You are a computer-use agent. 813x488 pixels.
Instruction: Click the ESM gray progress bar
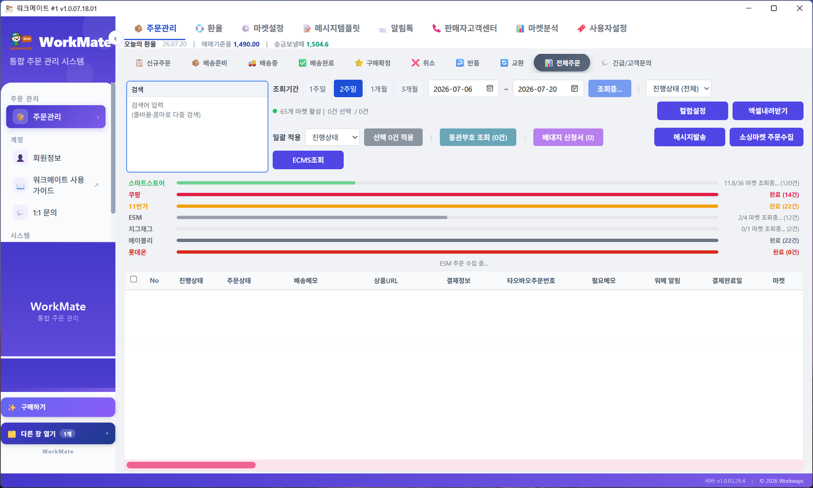coord(312,217)
